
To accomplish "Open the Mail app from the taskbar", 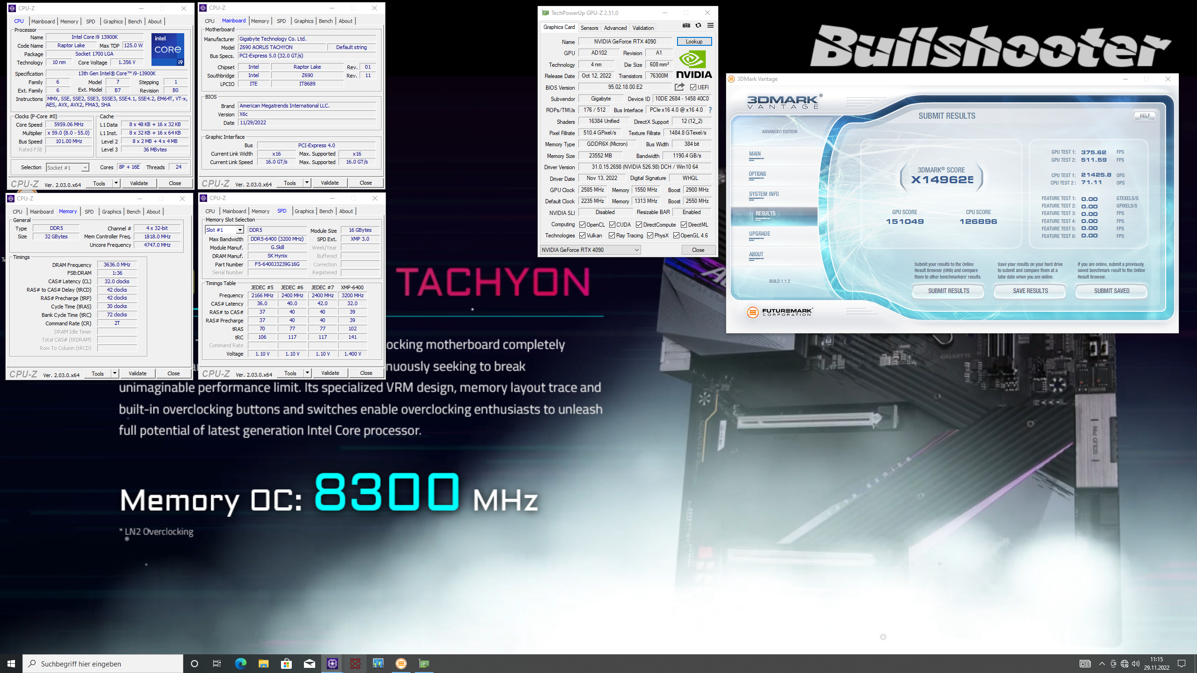I will tap(309, 663).
